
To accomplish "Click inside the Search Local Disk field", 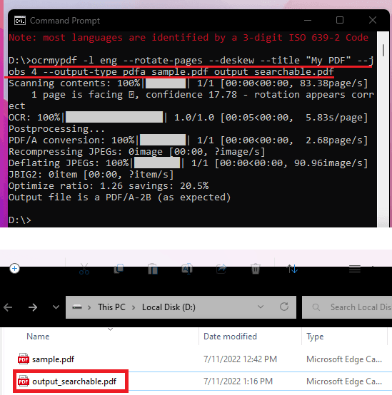I will [x=347, y=307].
